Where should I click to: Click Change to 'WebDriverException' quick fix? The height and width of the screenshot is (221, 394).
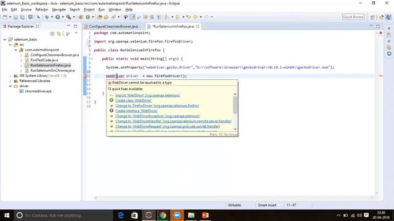pos(158,116)
